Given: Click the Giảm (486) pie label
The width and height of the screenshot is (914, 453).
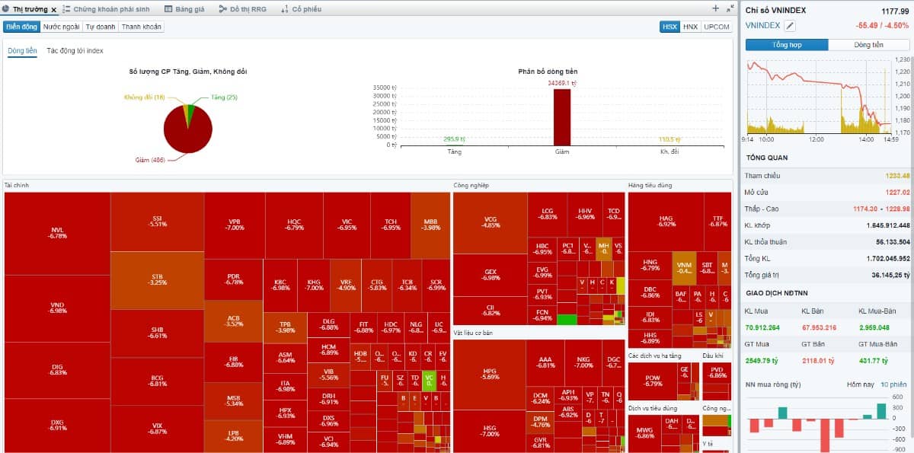Looking at the screenshot, I should click(x=150, y=160).
